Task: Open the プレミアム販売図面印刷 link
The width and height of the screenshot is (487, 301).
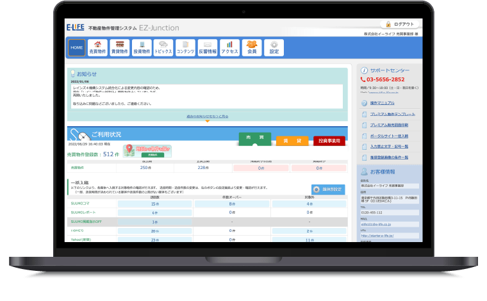Action: [389, 125]
